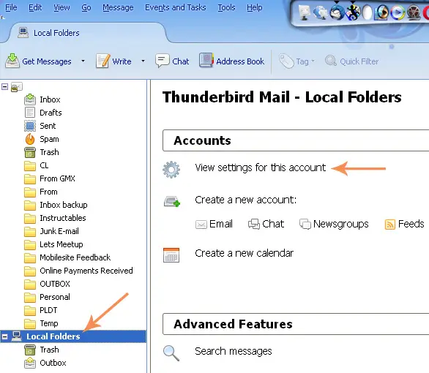Click the gear icon for account settings
This screenshot has height=373, width=429.
pyautogui.click(x=171, y=170)
